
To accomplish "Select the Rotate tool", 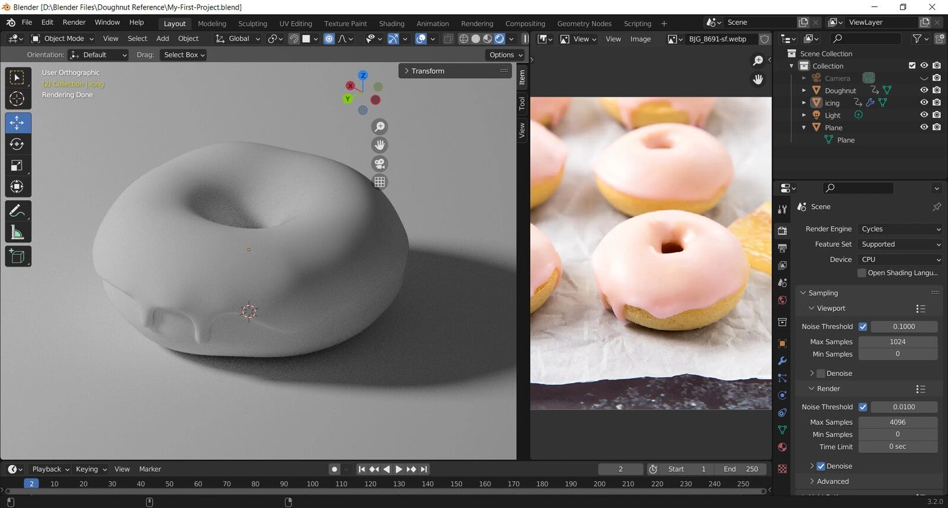I will click(x=17, y=144).
